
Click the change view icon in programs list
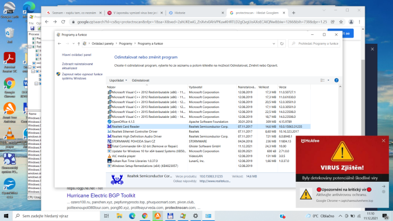322,80
